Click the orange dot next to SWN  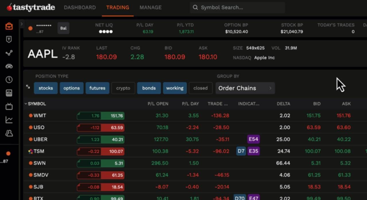click(x=31, y=163)
